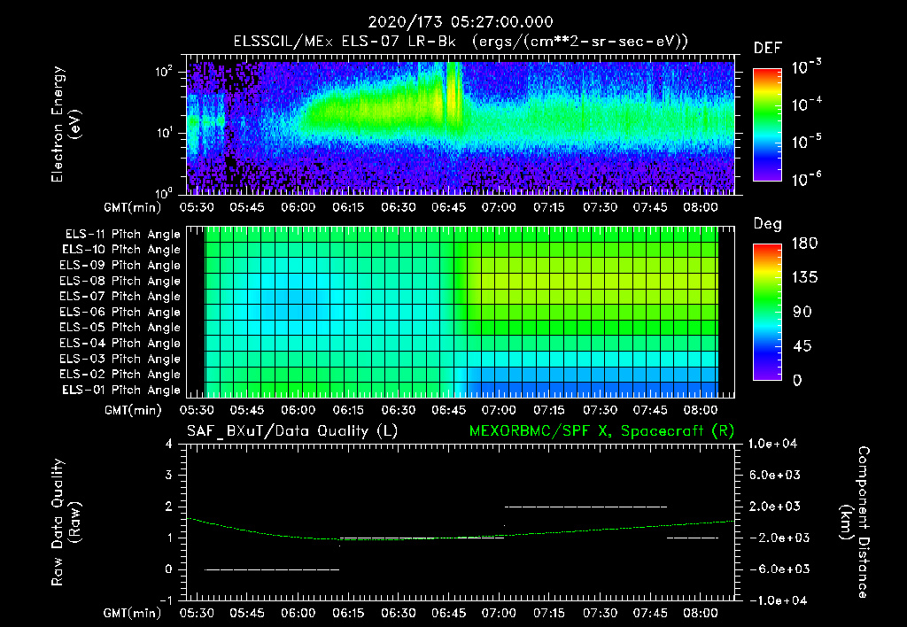This screenshot has width=907, height=627.
Task: Click the green MEXORBMC/SPF X, Spacecraft (R) label
Action: click(601, 431)
